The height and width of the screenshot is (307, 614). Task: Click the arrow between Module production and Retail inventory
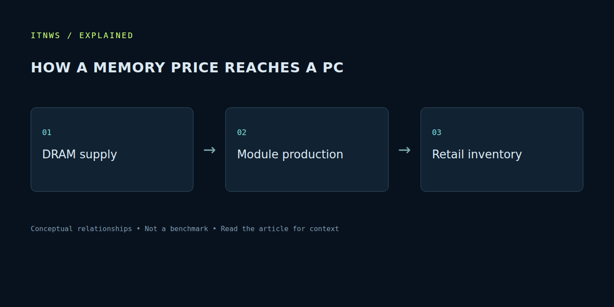pyautogui.click(x=404, y=150)
